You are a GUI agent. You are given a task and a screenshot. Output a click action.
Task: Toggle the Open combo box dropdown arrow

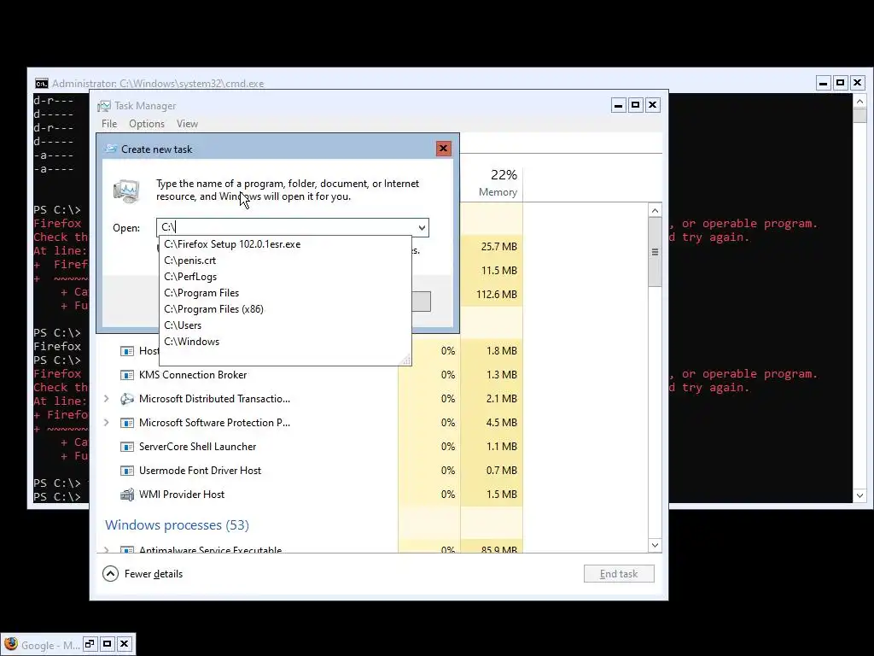pyautogui.click(x=422, y=227)
